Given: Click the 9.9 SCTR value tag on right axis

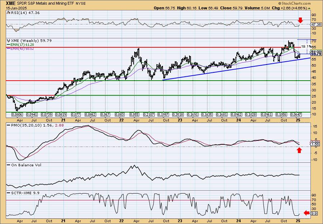Looking at the screenshot, I should coord(314,214).
